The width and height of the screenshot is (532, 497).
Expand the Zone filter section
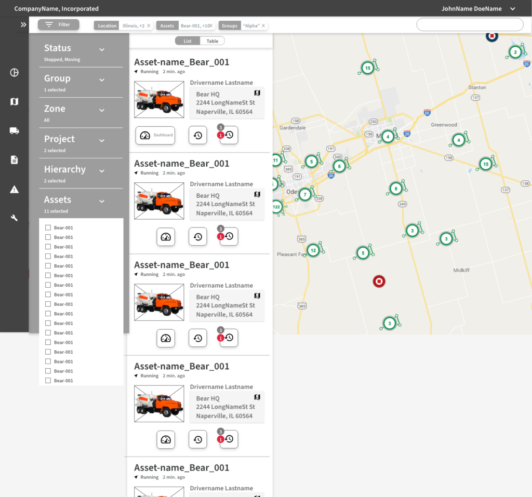(x=102, y=110)
